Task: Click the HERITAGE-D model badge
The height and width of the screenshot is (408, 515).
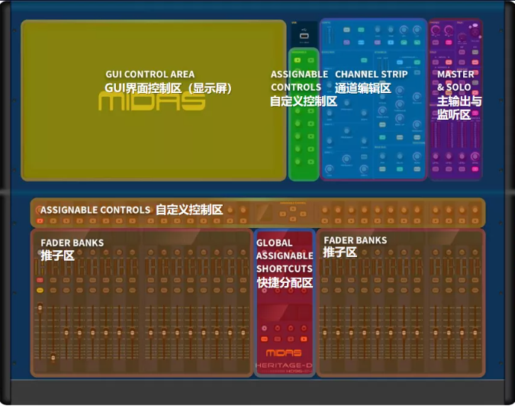Action: click(284, 368)
